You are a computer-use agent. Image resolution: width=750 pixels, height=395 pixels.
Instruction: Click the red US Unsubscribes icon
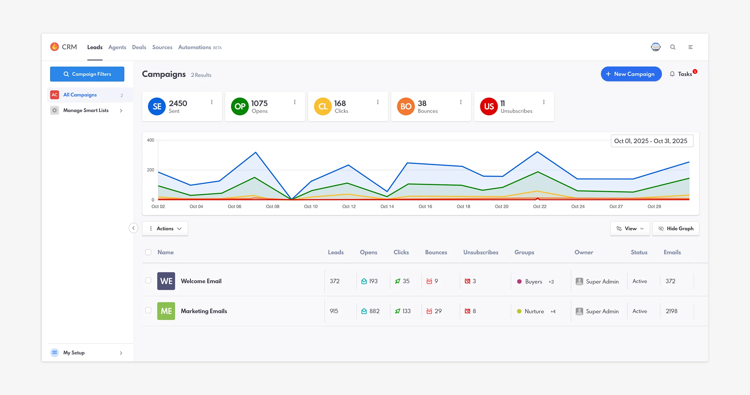489,106
